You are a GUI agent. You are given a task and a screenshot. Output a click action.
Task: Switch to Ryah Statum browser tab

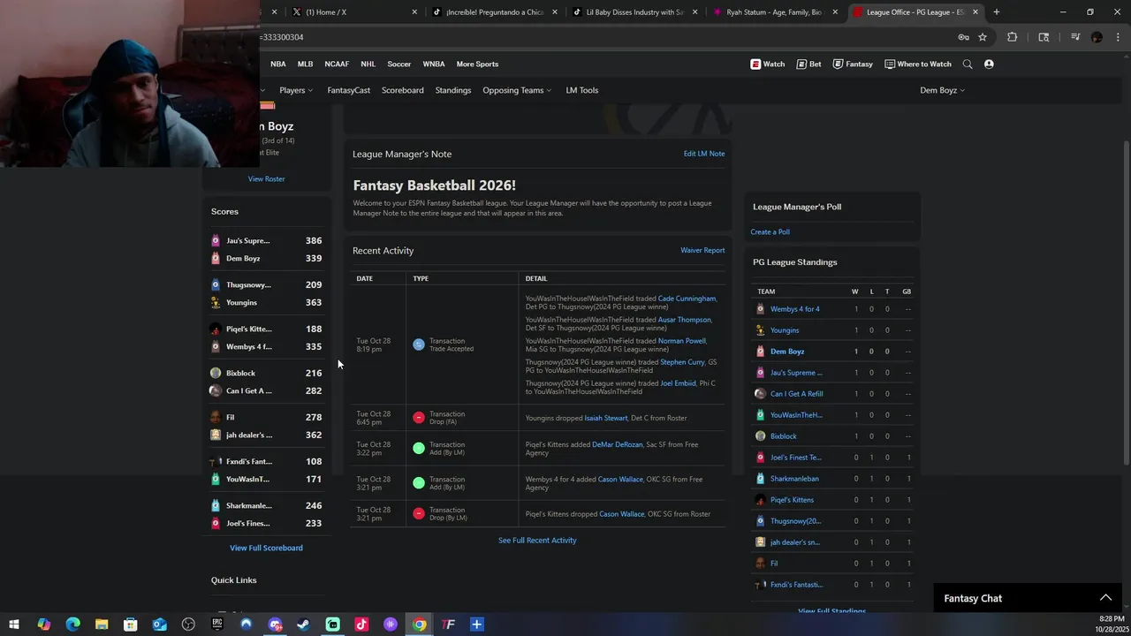[x=773, y=12]
